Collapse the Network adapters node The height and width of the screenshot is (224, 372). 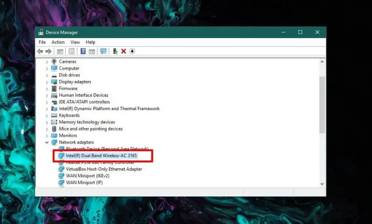coord(47,143)
